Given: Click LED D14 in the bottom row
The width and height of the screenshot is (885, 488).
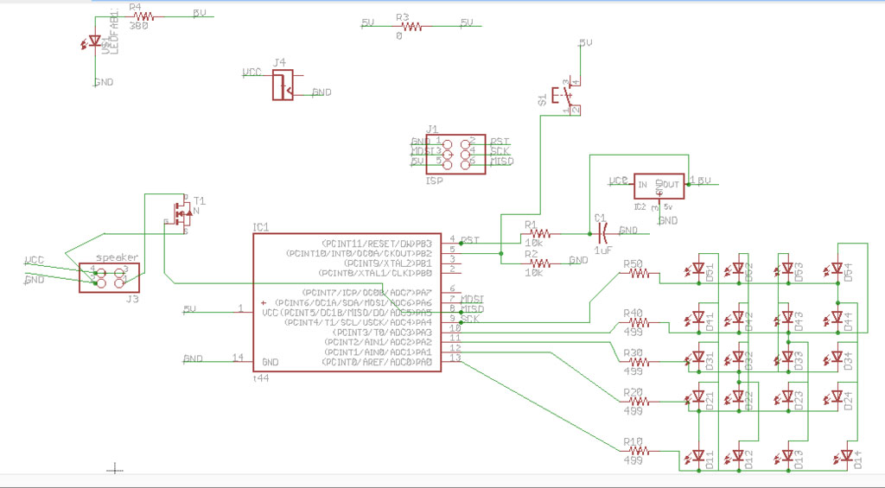Looking at the screenshot, I should (x=845, y=454).
